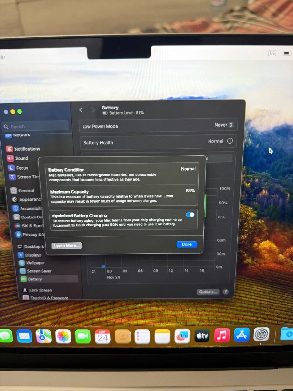Screen dimensions: 293x391
Task: Launch FaceTime from the Dock
Action: pyautogui.click(x=83, y=336)
